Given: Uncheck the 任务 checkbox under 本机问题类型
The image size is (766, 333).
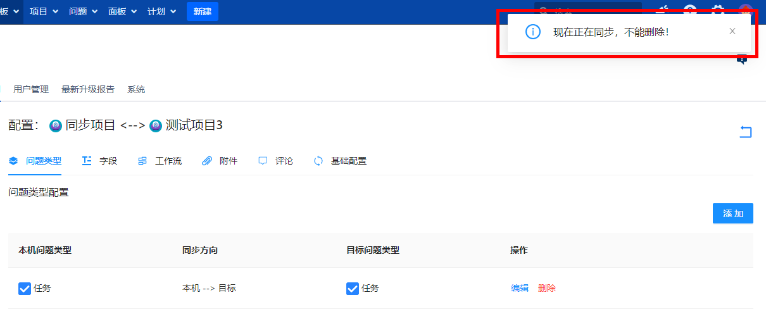Looking at the screenshot, I should 25,289.
